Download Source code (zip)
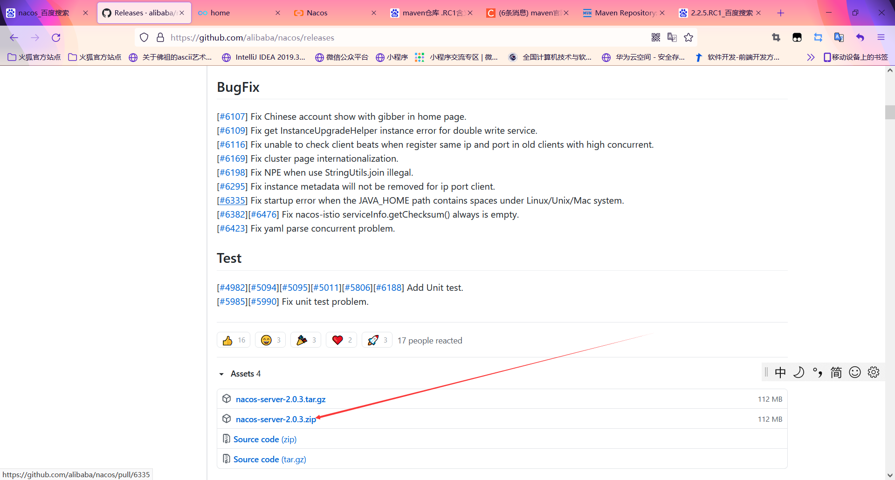This screenshot has width=895, height=480. (265, 439)
